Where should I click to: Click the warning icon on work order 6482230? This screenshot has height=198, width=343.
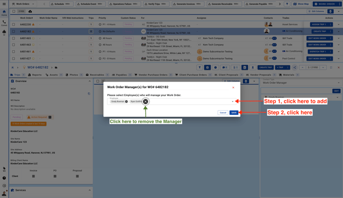point(33,25)
